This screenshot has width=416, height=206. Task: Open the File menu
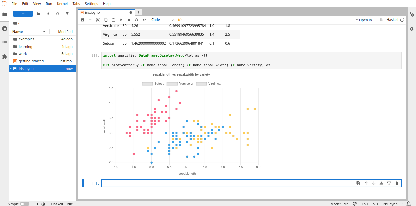click(14, 4)
